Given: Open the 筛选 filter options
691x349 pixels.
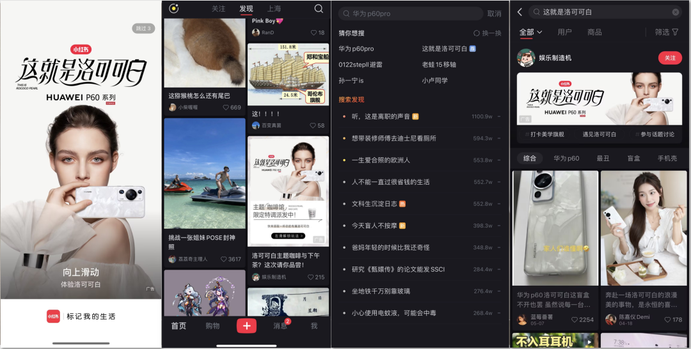Looking at the screenshot, I should point(666,32).
